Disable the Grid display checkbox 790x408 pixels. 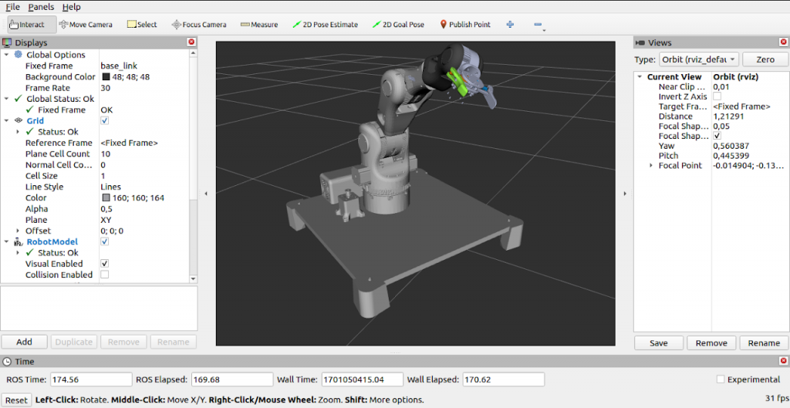point(105,121)
